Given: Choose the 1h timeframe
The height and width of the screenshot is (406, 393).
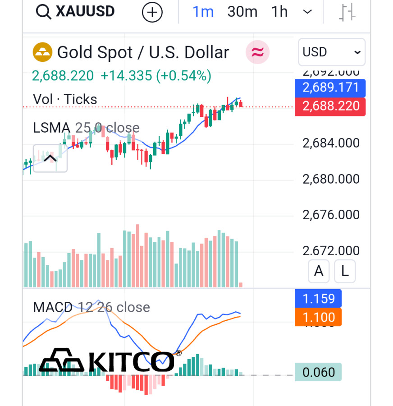Looking at the screenshot, I should (x=279, y=12).
